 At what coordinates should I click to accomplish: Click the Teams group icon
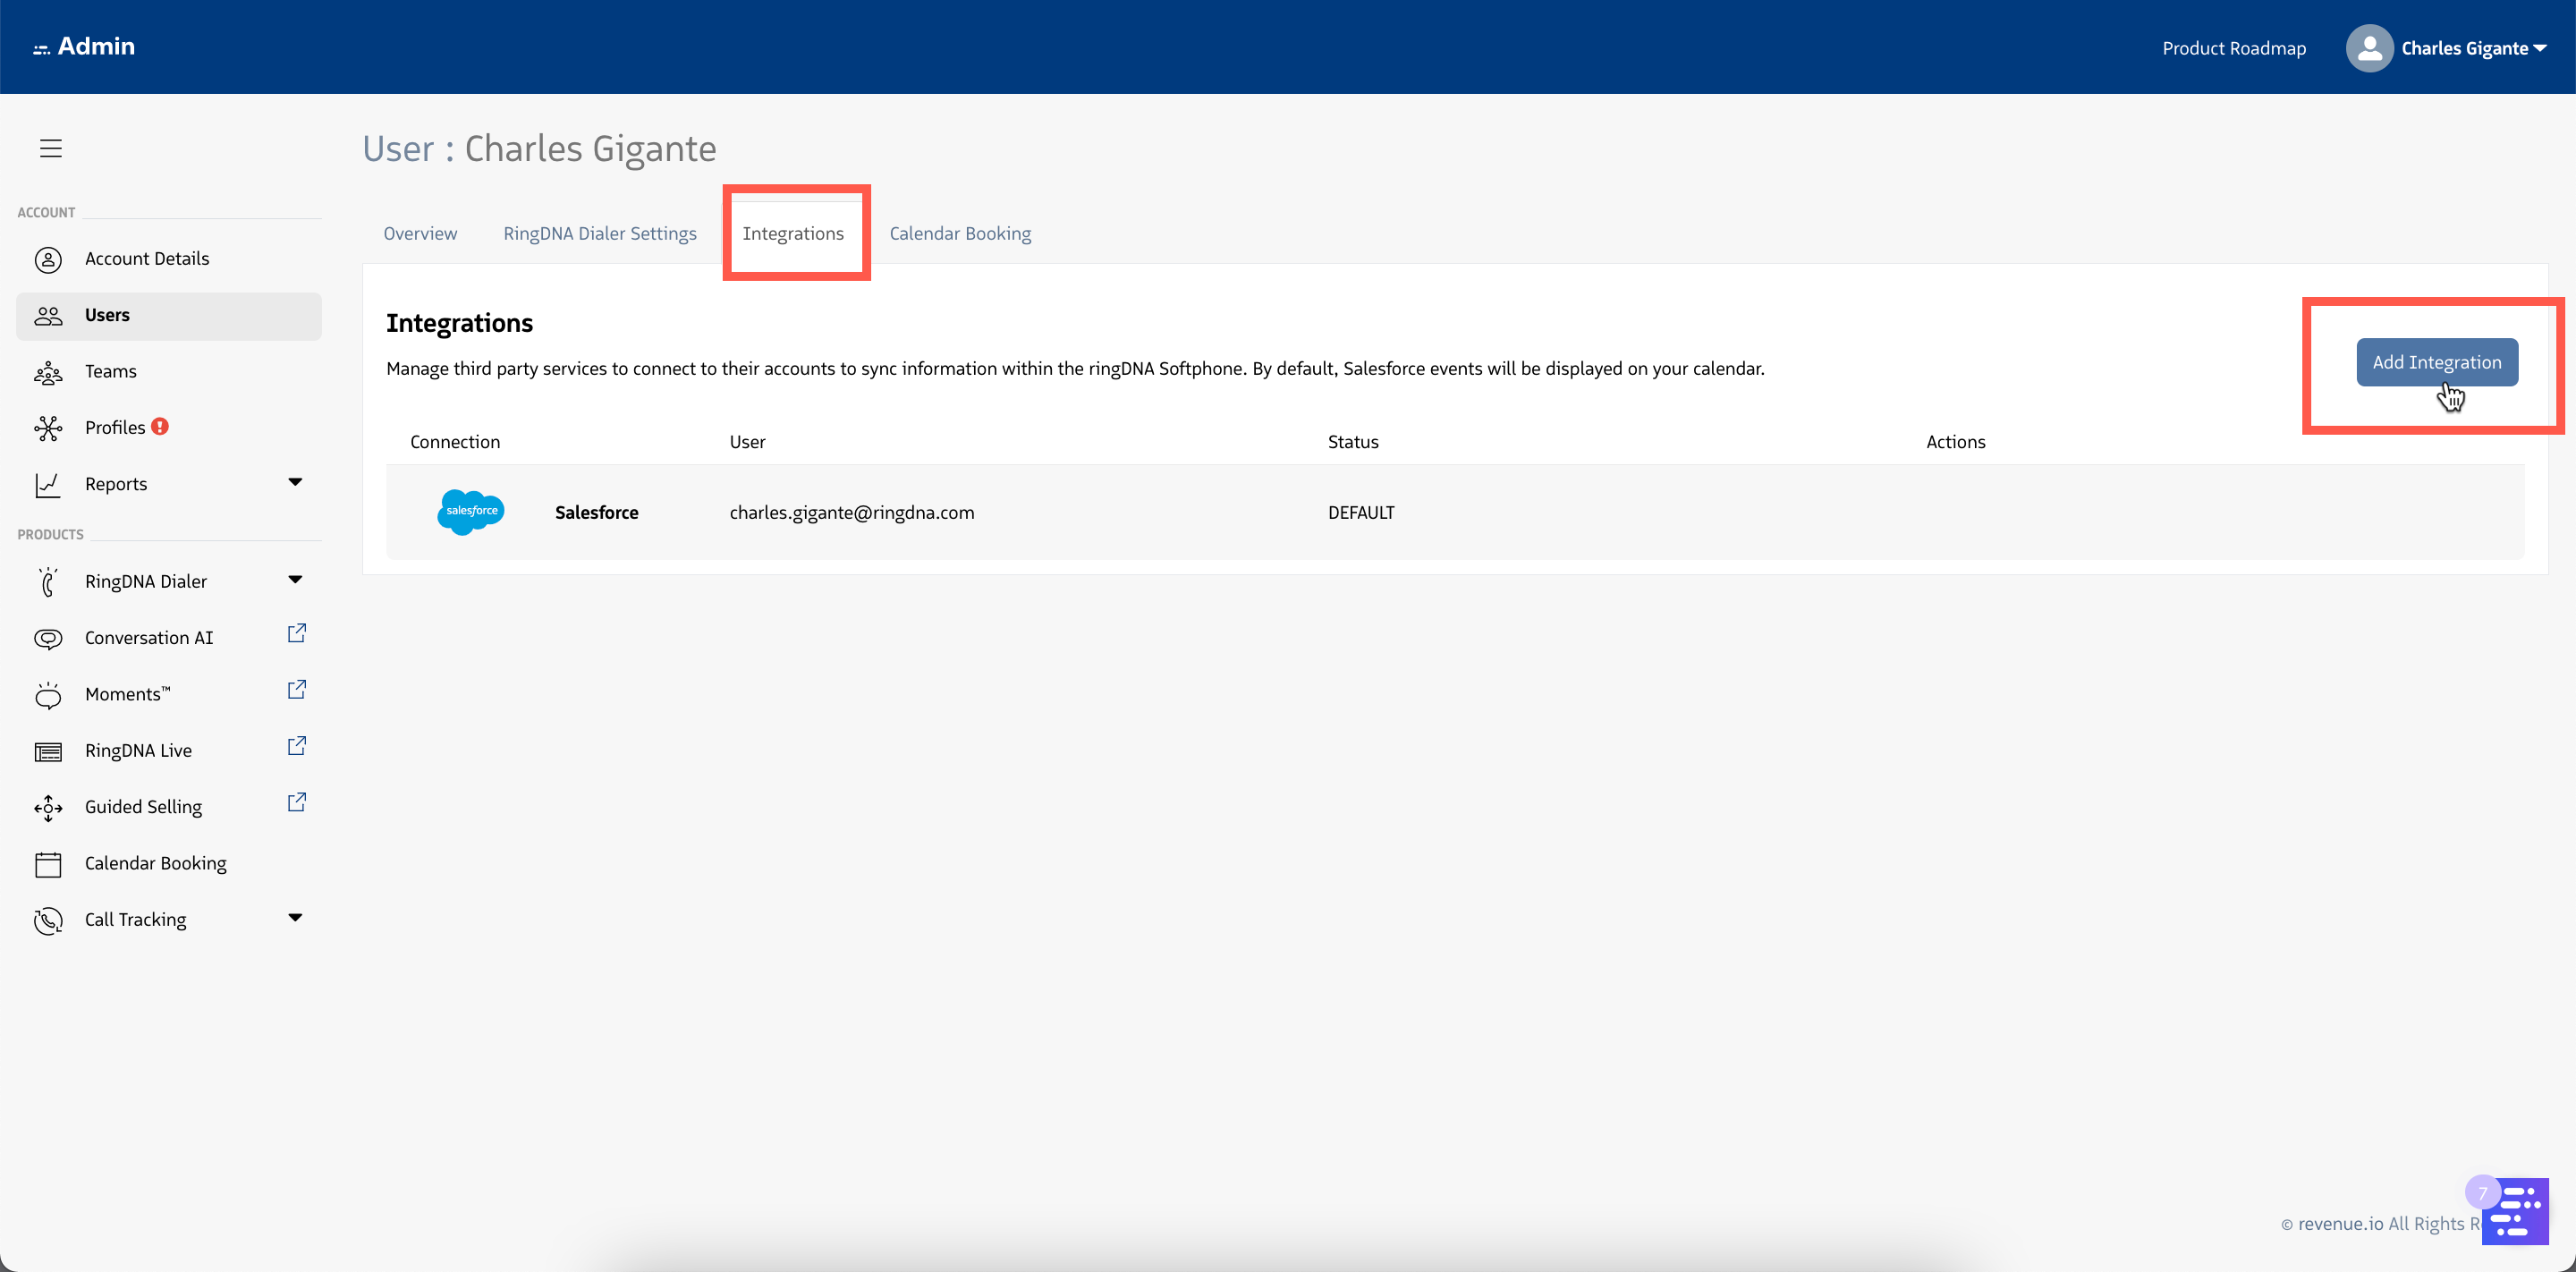tap(48, 372)
